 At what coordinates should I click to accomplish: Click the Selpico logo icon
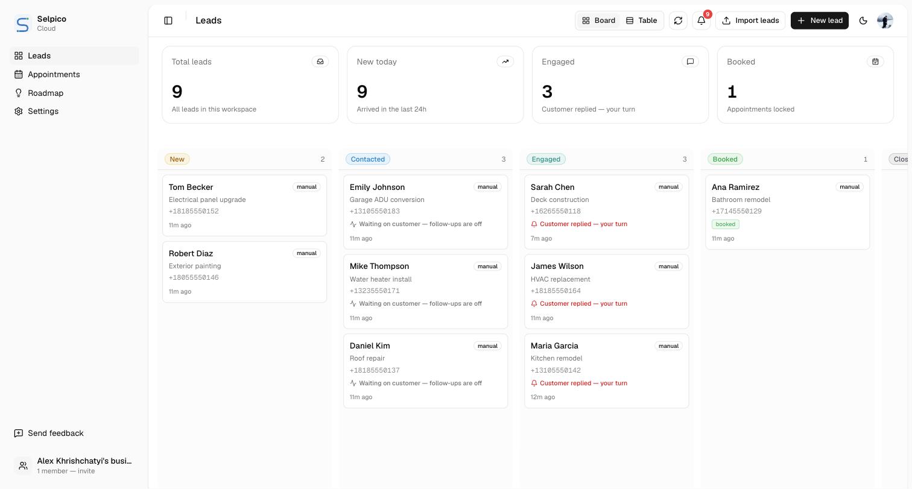point(22,24)
